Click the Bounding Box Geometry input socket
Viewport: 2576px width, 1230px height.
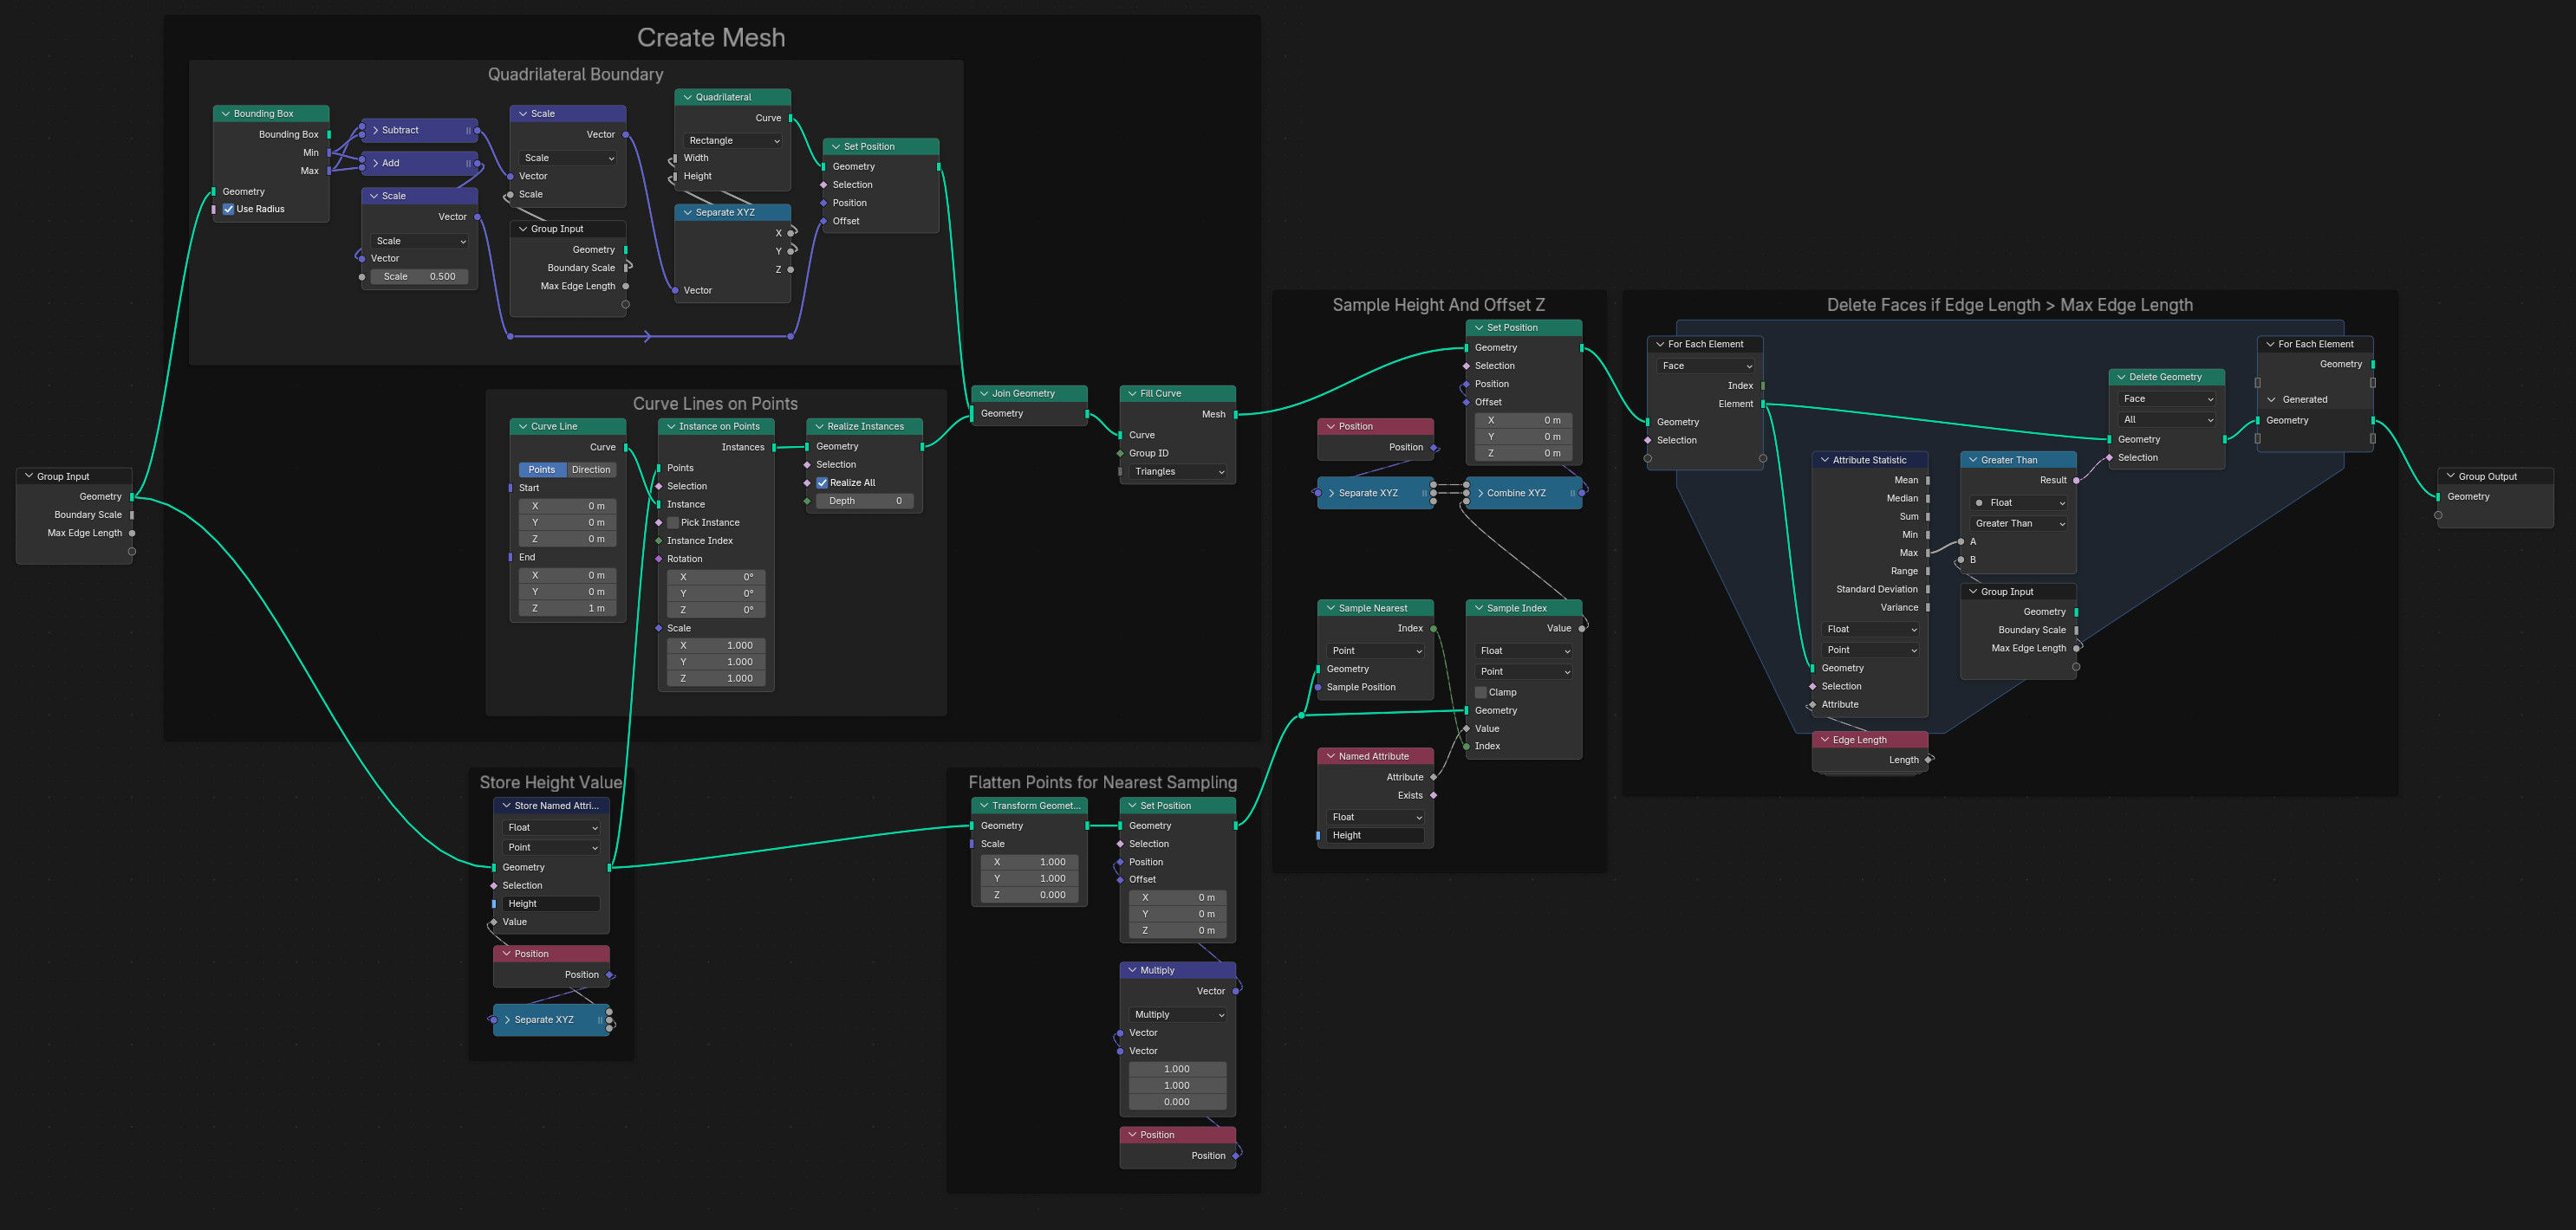point(213,191)
